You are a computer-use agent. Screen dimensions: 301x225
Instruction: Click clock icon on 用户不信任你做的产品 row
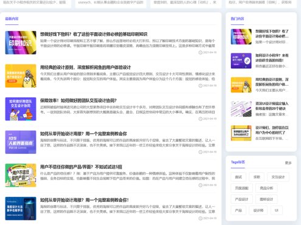[x=201, y=185]
